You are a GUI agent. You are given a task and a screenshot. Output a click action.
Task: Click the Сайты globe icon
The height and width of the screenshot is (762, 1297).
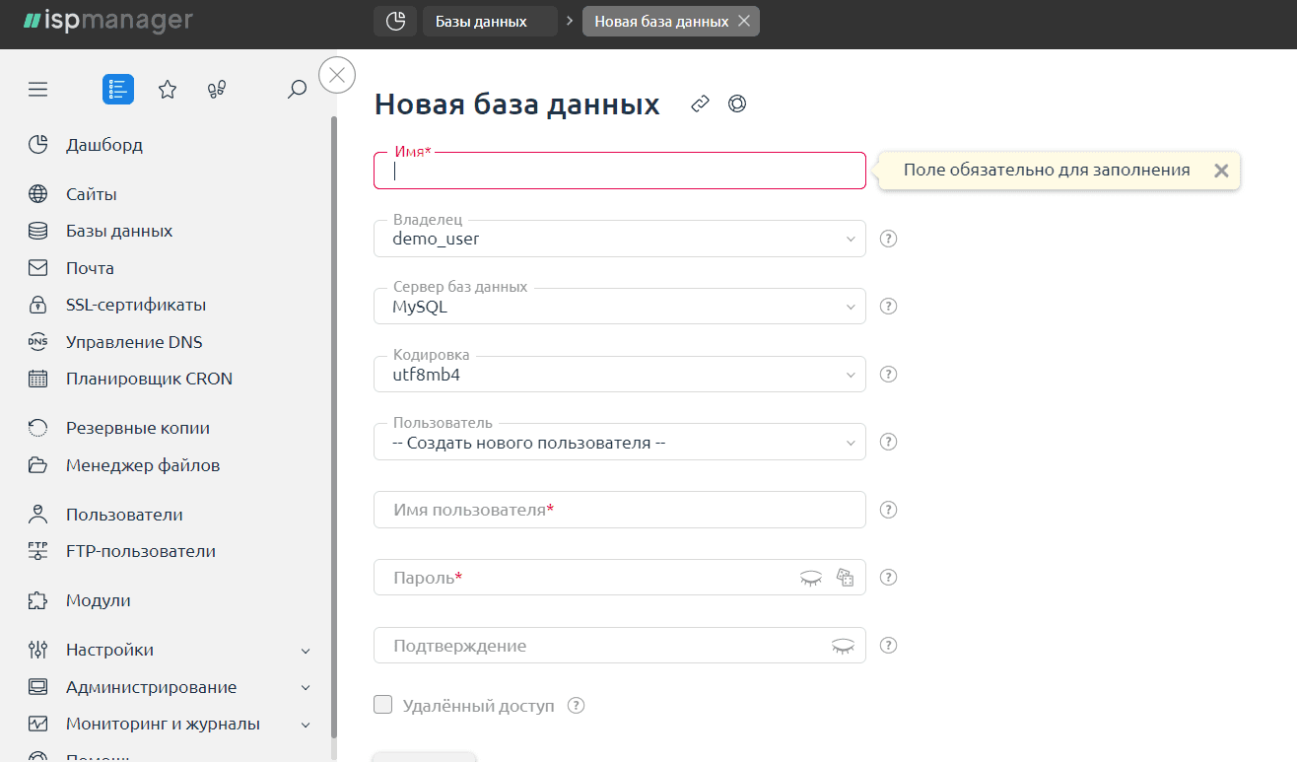click(37, 194)
